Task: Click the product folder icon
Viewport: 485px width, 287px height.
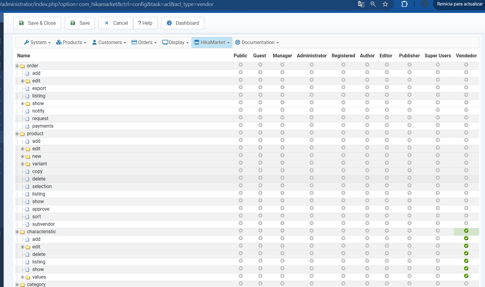Action: (x=22, y=134)
